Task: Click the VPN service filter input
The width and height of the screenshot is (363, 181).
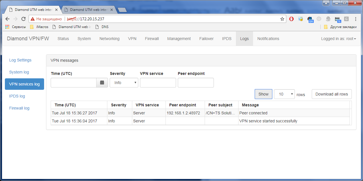Action: [x=158, y=83]
